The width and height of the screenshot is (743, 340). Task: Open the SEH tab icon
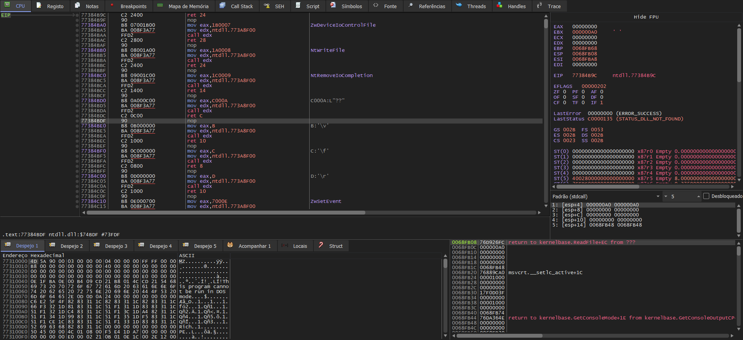pyautogui.click(x=267, y=5)
